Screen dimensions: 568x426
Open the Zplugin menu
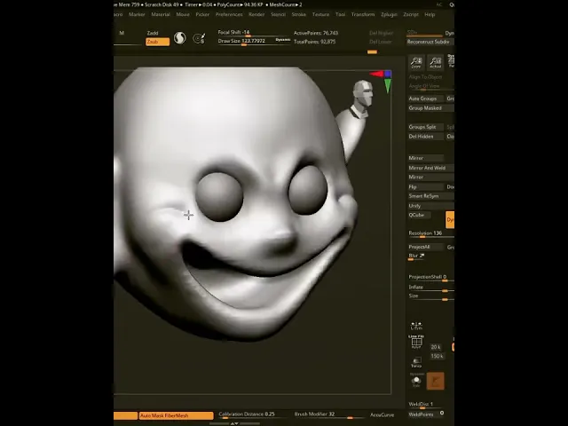pyautogui.click(x=389, y=14)
